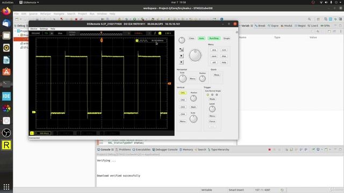344x193 pixels.
Task: Click the Trigger Menu button
Action: [212, 116]
